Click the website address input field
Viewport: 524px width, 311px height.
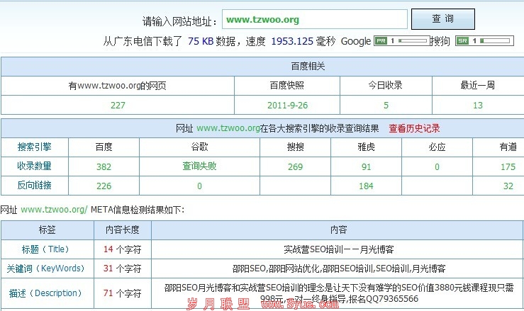(x=314, y=19)
